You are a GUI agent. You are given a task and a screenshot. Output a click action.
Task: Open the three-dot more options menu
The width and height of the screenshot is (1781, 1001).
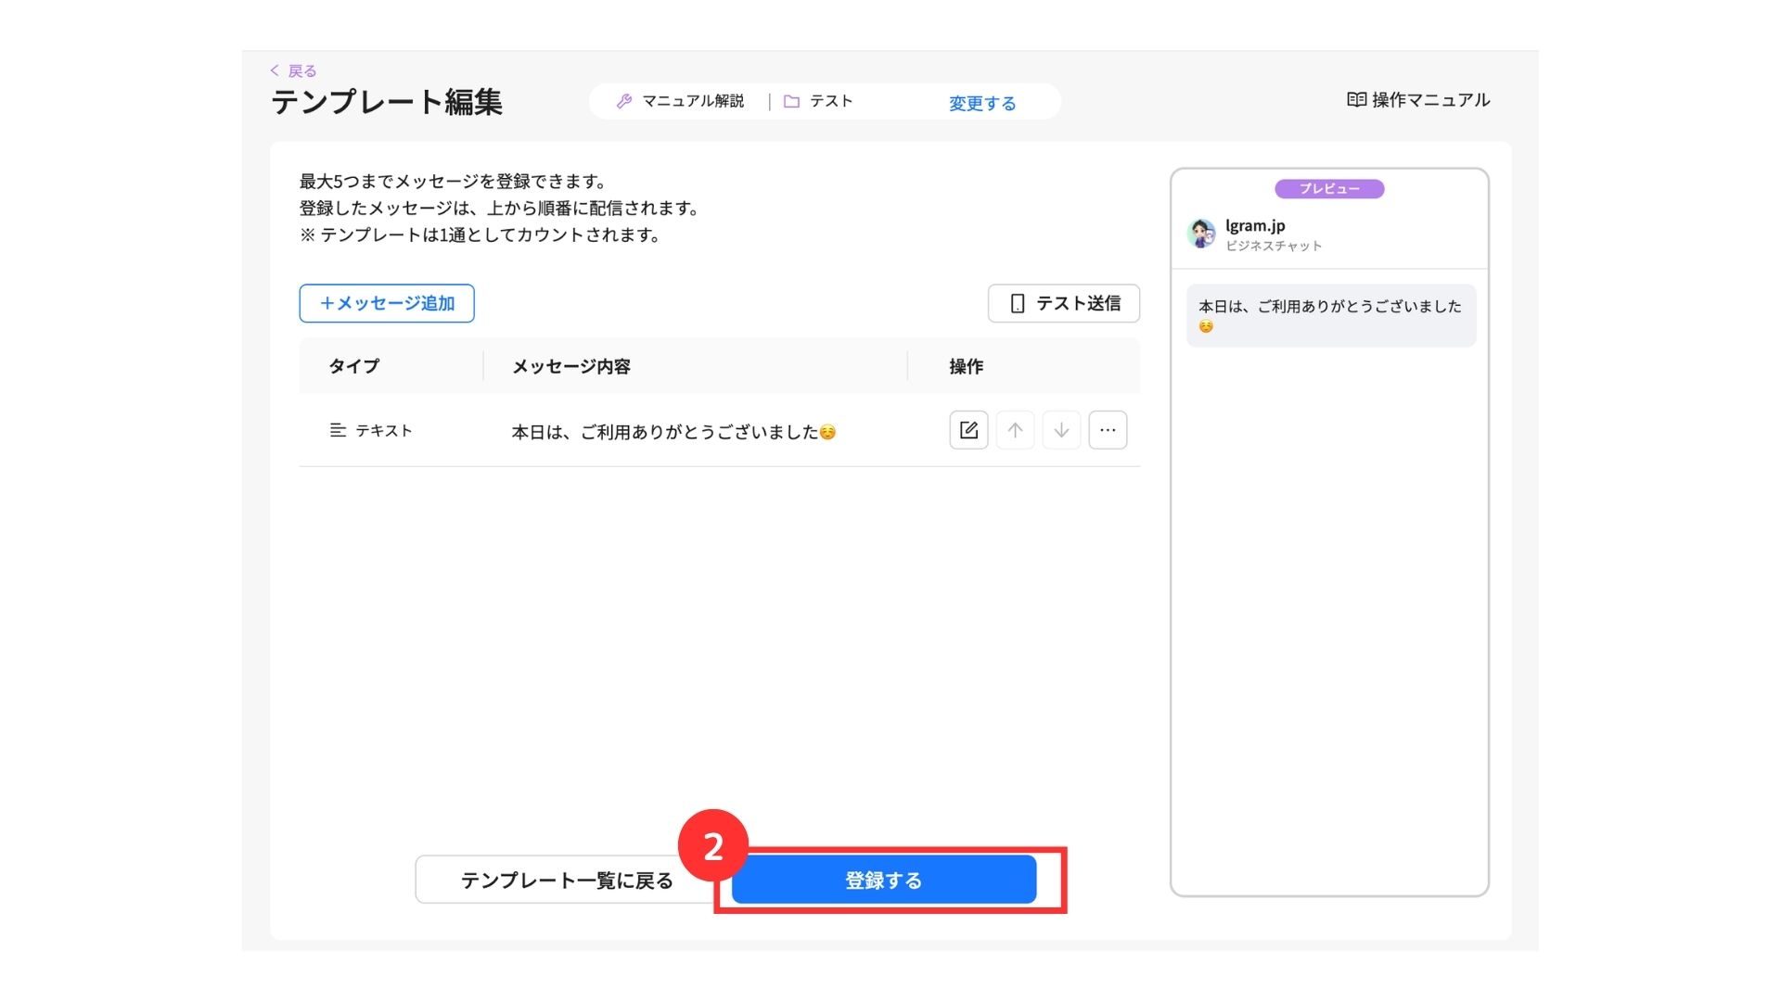(x=1108, y=430)
